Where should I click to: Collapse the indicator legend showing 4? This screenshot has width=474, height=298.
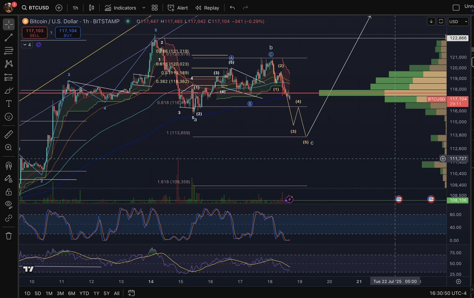pyautogui.click(x=27, y=45)
